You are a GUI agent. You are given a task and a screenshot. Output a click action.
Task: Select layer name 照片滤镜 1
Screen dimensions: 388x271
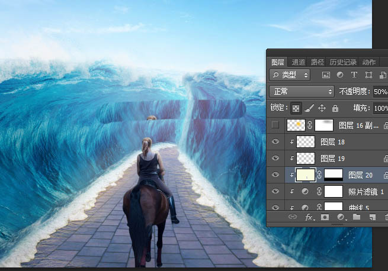366,192
